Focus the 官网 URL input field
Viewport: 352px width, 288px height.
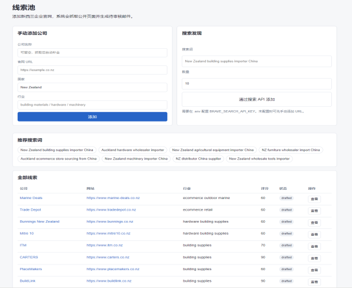(x=92, y=70)
